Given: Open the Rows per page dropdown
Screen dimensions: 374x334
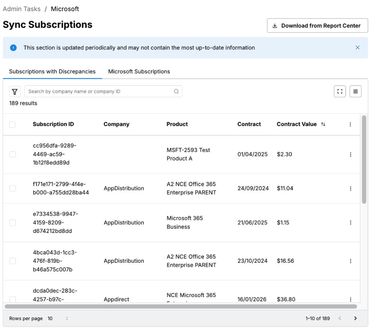Looking at the screenshot, I should (x=58, y=319).
